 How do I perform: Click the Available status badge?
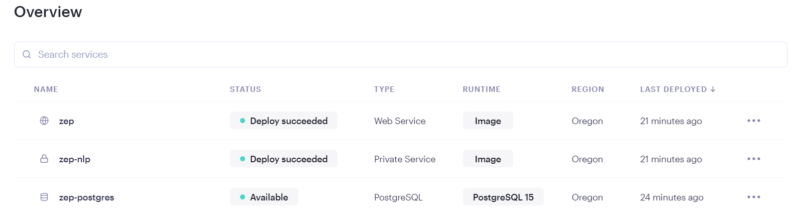[x=264, y=197]
